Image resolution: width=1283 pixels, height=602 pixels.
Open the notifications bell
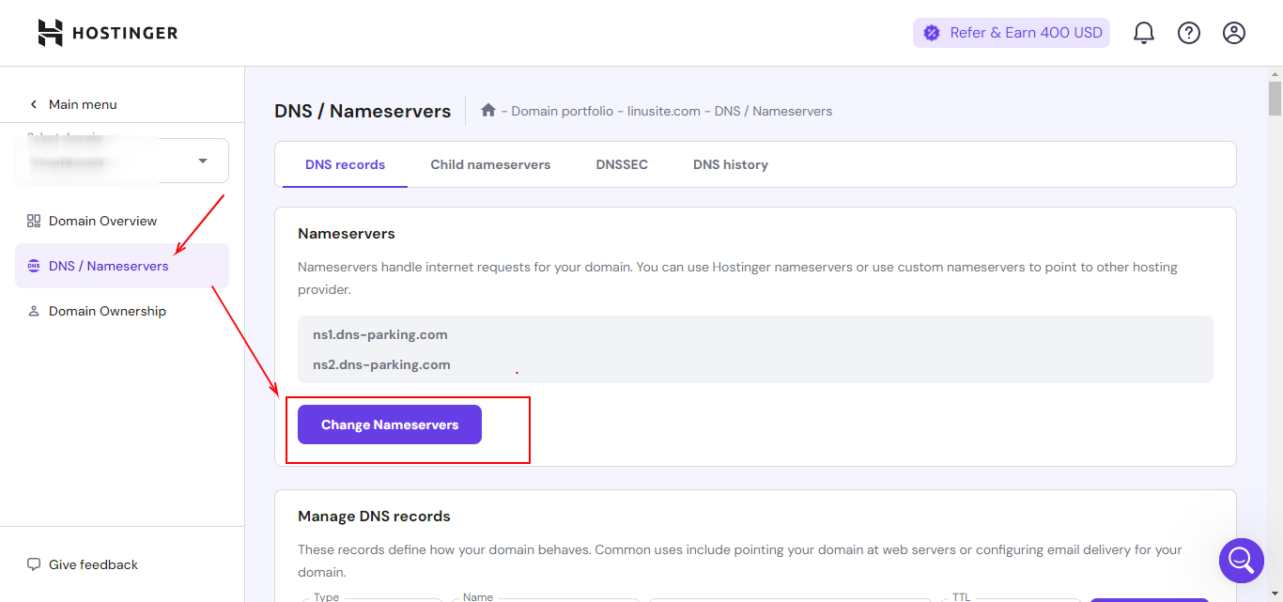tap(1143, 33)
